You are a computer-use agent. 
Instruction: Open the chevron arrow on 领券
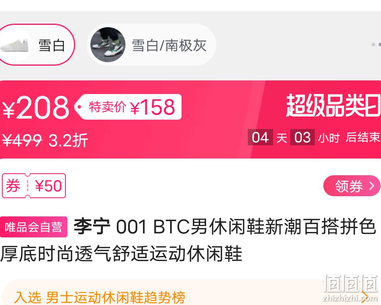click(x=372, y=186)
